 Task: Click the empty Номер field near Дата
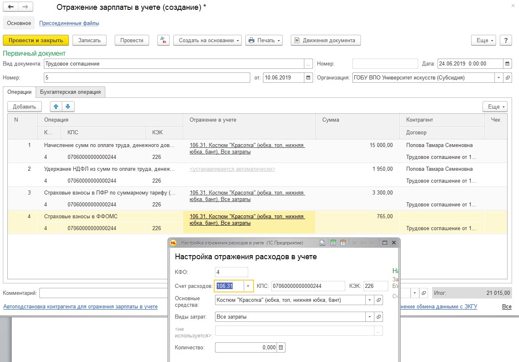(385, 64)
